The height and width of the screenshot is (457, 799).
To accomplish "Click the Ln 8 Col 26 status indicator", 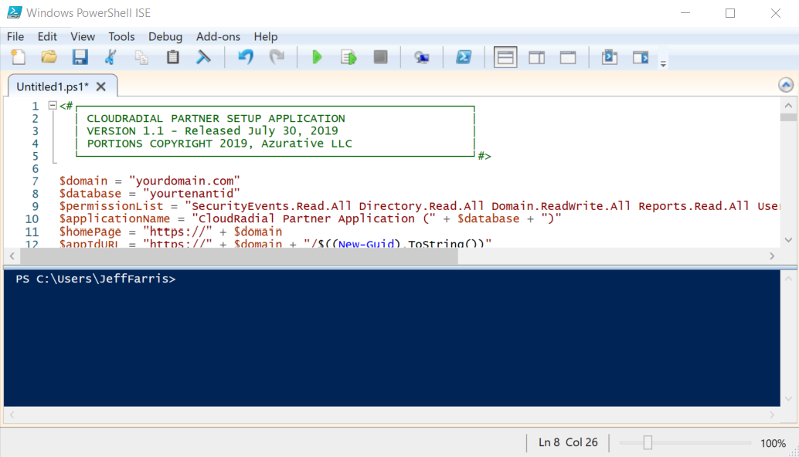I will (568, 442).
